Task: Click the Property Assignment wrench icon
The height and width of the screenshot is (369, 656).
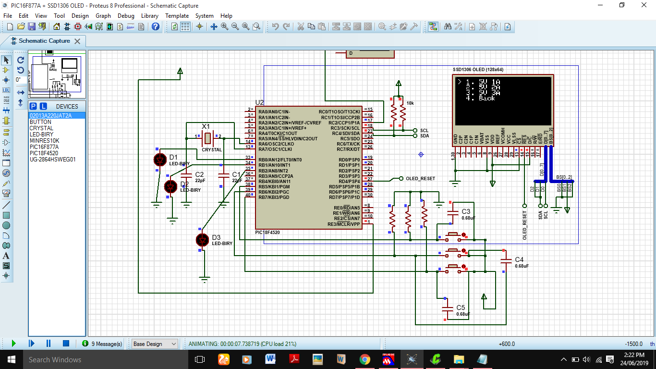Action: point(458,26)
